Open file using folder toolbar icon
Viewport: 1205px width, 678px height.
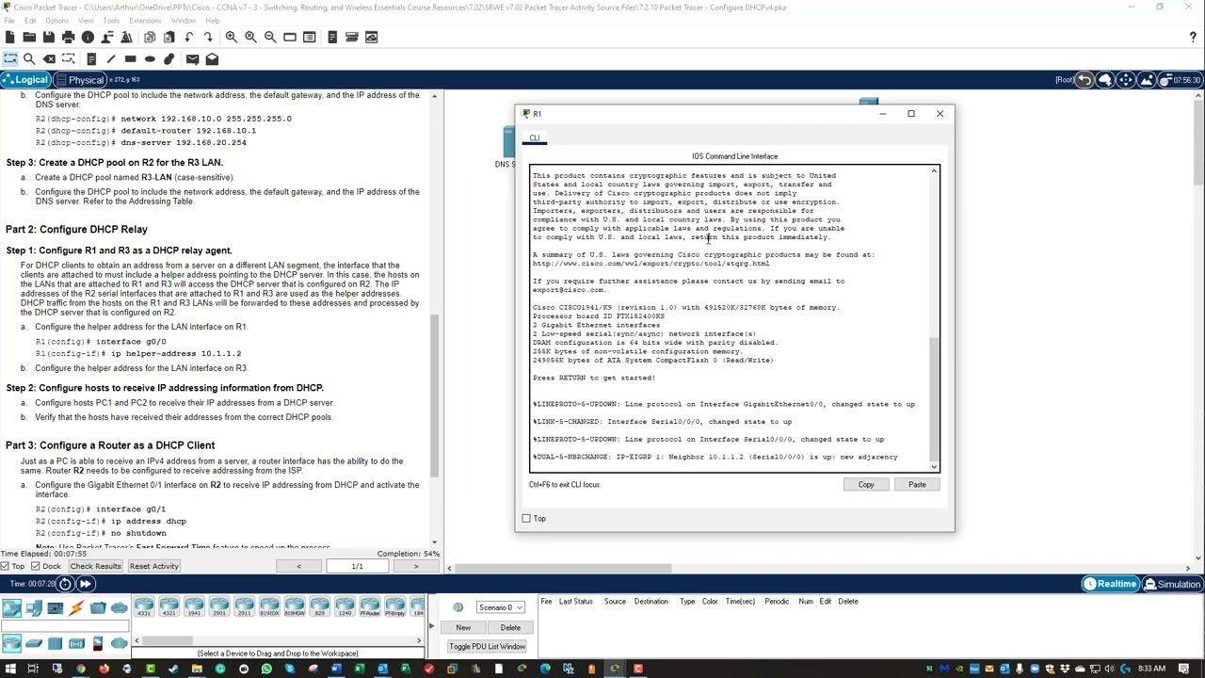pyautogui.click(x=29, y=37)
